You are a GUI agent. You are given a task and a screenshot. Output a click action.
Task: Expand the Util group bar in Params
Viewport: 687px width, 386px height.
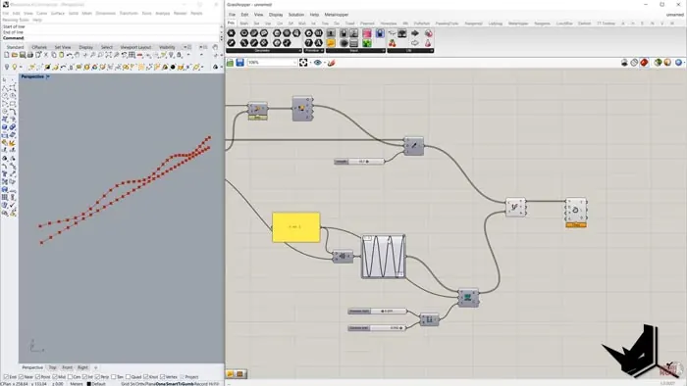[410, 51]
